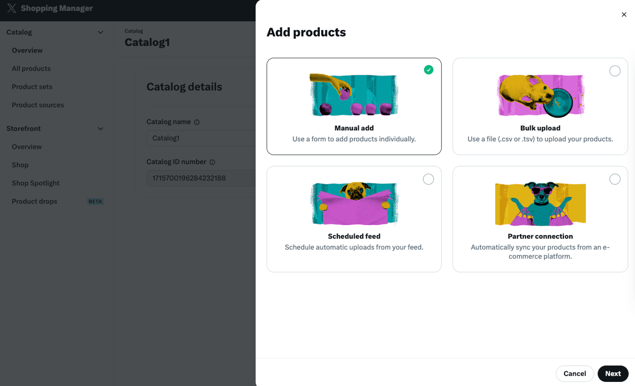Click the Catalog ID number info icon
635x386 pixels.
tap(212, 163)
